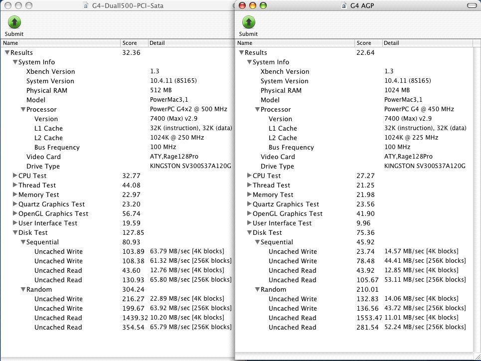This screenshot has height=361, width=481.
Task: Click random read score 1439.32
Action: point(135,318)
